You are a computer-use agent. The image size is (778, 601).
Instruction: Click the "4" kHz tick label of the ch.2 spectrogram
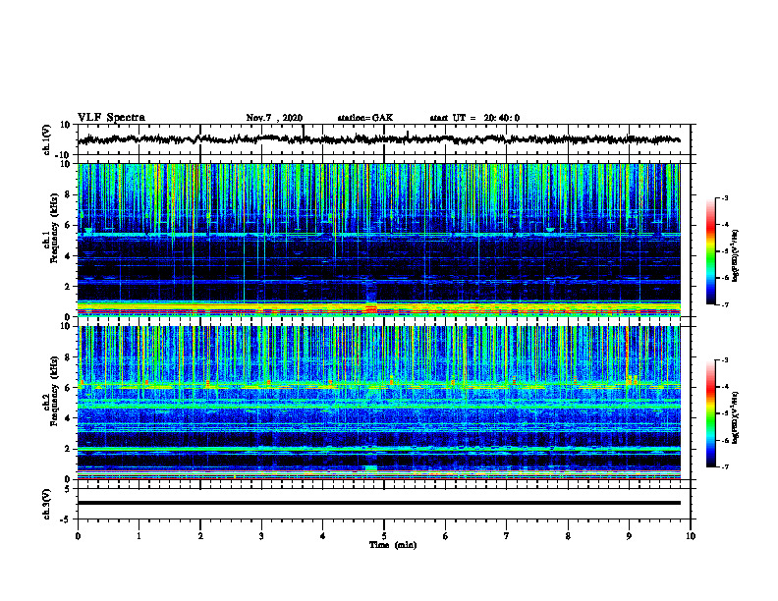pos(68,418)
